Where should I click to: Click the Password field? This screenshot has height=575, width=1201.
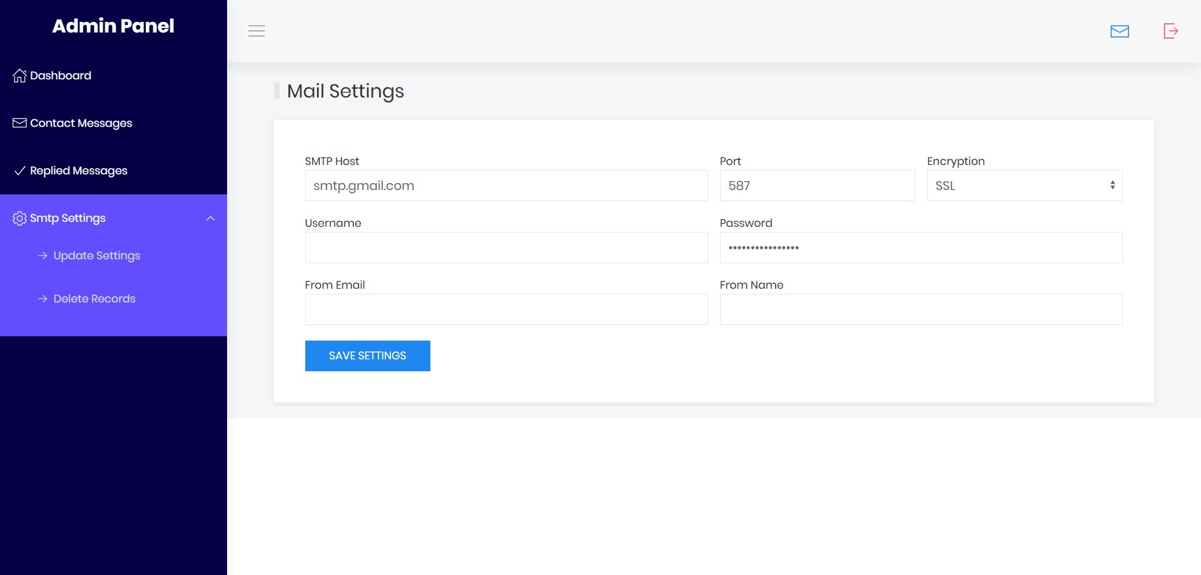(921, 247)
